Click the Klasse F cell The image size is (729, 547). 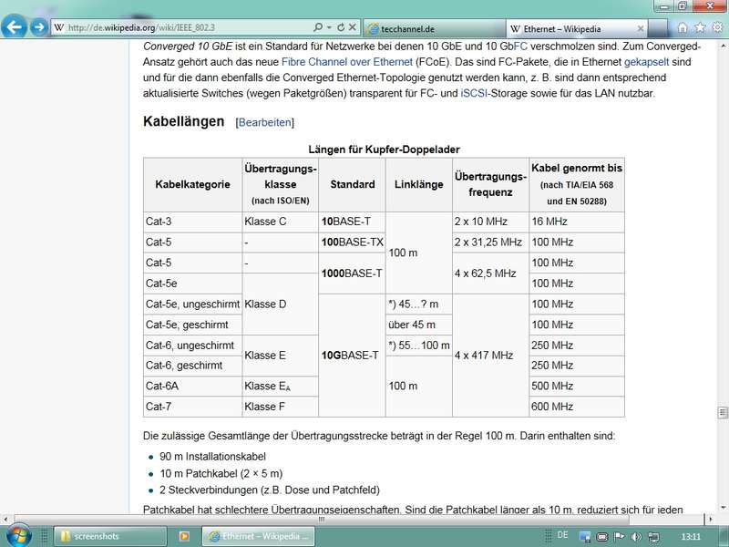[x=280, y=407]
